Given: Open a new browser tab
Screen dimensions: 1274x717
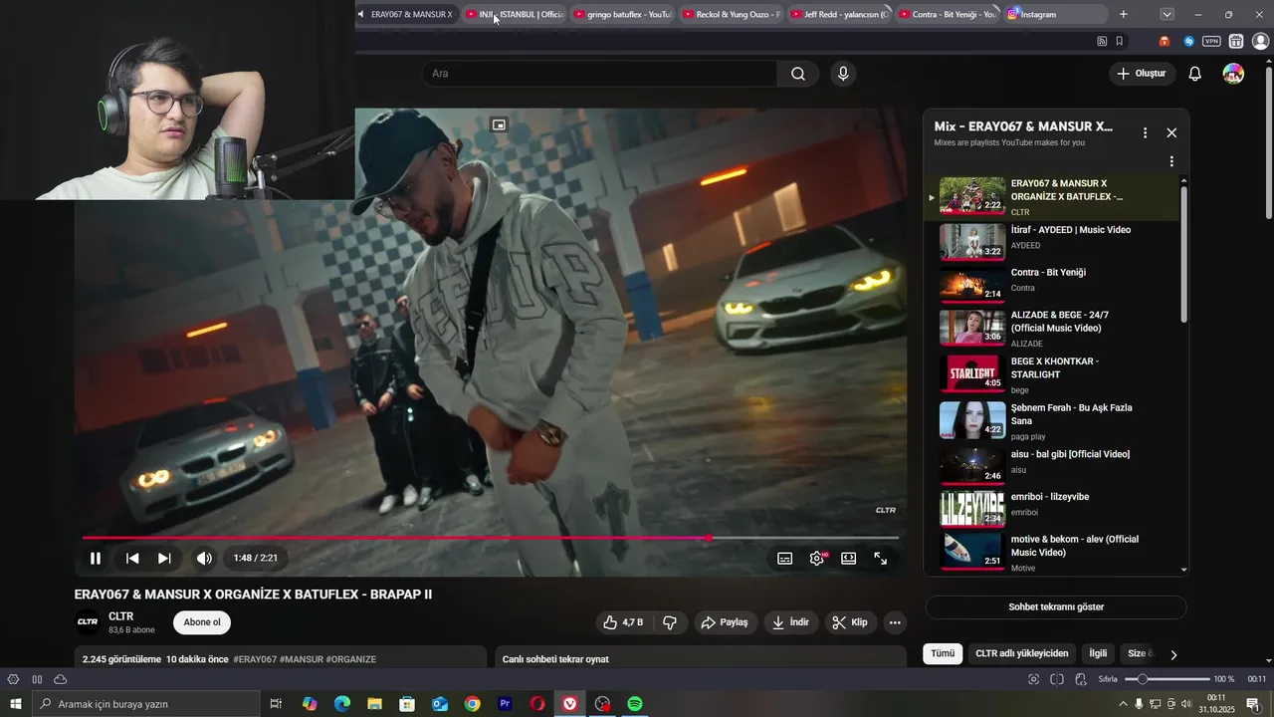Looking at the screenshot, I should tap(1124, 14).
